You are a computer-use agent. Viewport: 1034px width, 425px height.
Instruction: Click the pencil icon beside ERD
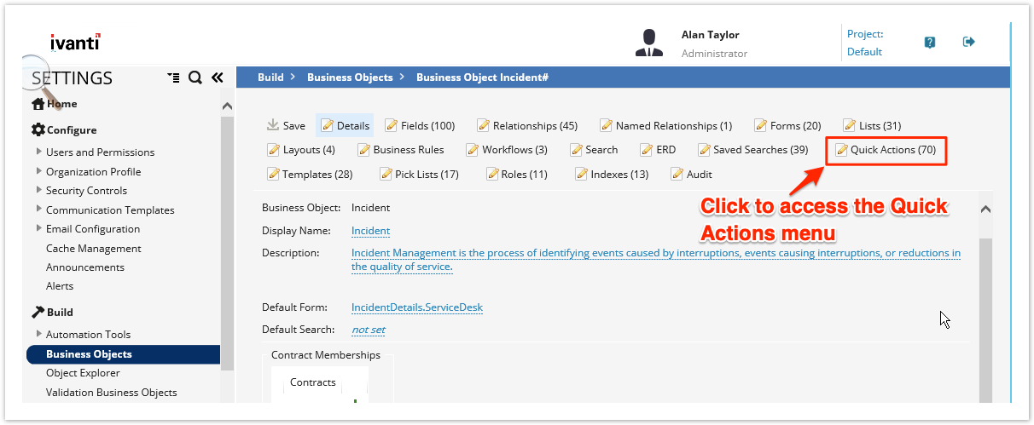click(x=647, y=150)
